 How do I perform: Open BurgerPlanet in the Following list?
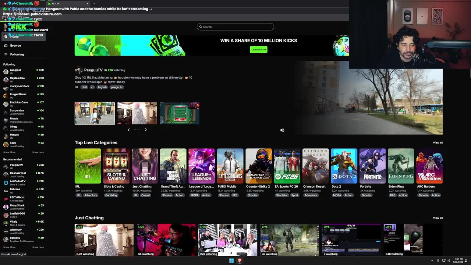pyautogui.click(x=24, y=96)
